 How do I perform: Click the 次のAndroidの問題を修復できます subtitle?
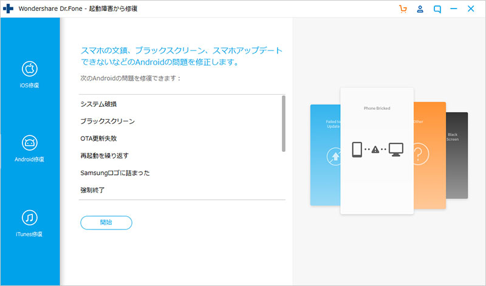point(131,78)
